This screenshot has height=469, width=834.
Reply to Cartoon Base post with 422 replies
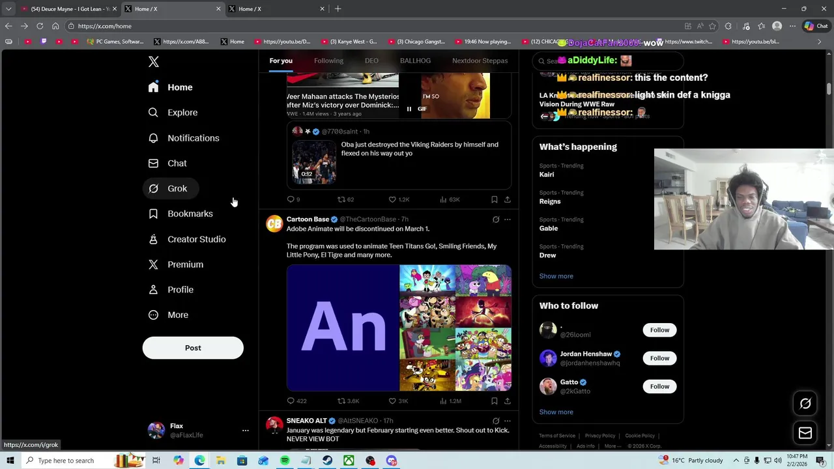pos(296,401)
